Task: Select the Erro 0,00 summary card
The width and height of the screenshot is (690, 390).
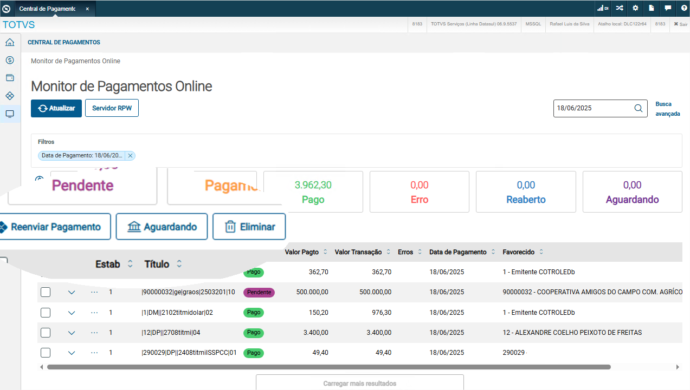Action: pyautogui.click(x=420, y=191)
